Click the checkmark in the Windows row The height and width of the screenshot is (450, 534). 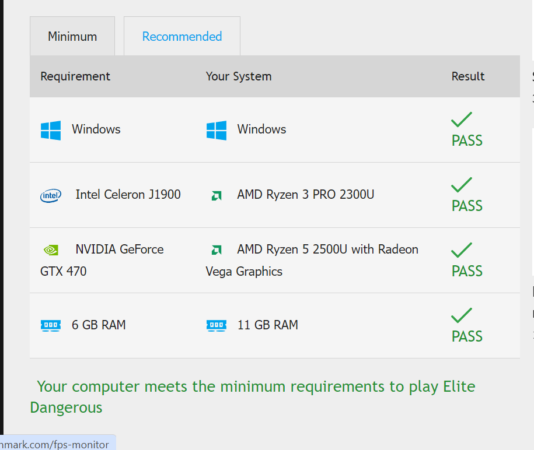[462, 119]
